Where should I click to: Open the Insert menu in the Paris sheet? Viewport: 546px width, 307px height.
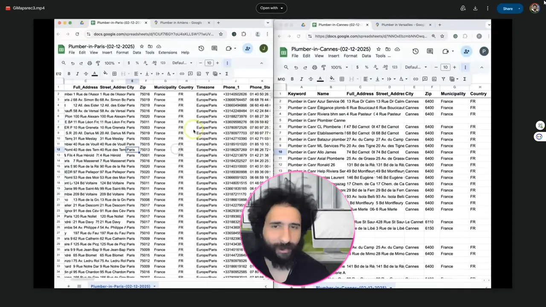pyautogui.click(x=107, y=52)
